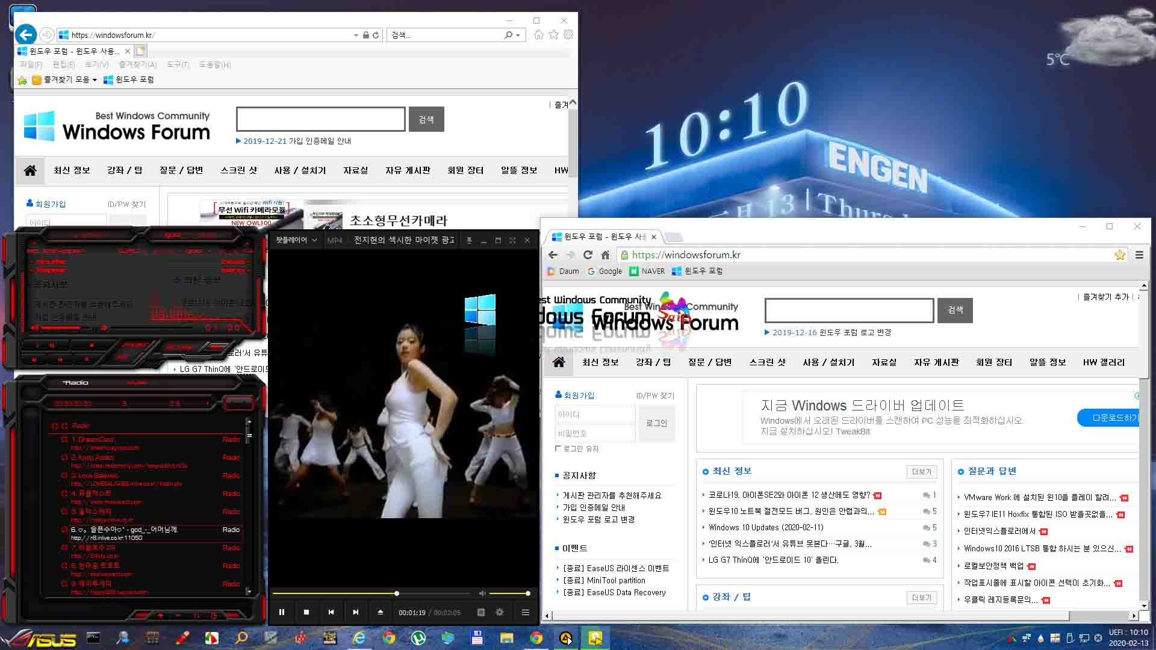Viewport: 1156px width, 650px height.
Task: Open 스크린 샷 nav tab in Chrome page
Action: [768, 362]
